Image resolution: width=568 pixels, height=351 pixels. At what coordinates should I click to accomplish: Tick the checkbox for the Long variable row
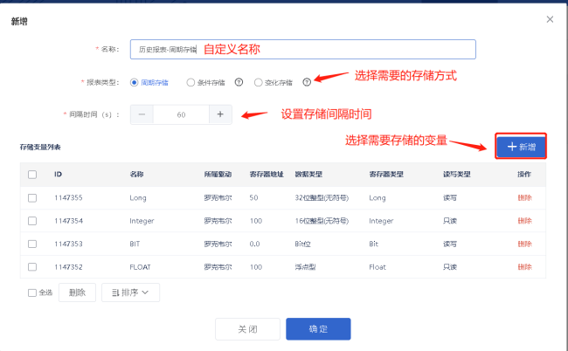(32, 198)
